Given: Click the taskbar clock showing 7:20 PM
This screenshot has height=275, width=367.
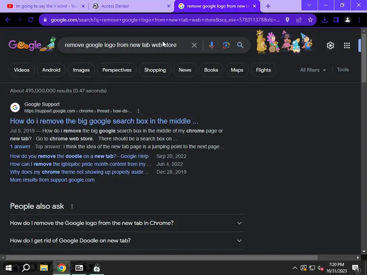Looking at the screenshot, I should (337, 268).
